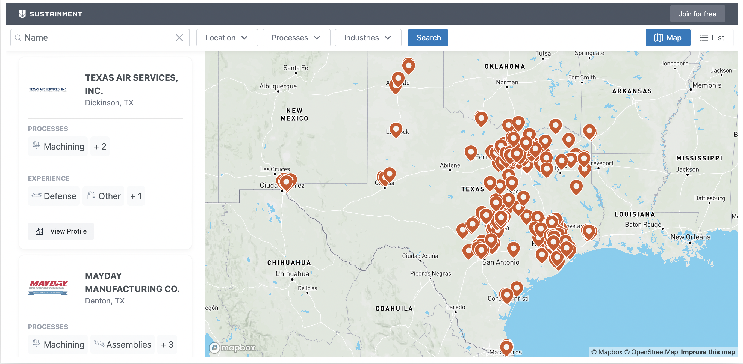Image resolution: width=743 pixels, height=364 pixels.
Task: Click Mayday Manufacturing logo thumbnail
Action: click(x=48, y=287)
